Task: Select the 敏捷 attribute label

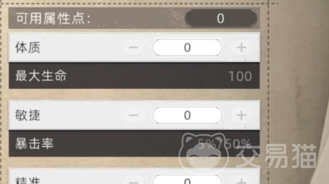Action: pos(28,115)
